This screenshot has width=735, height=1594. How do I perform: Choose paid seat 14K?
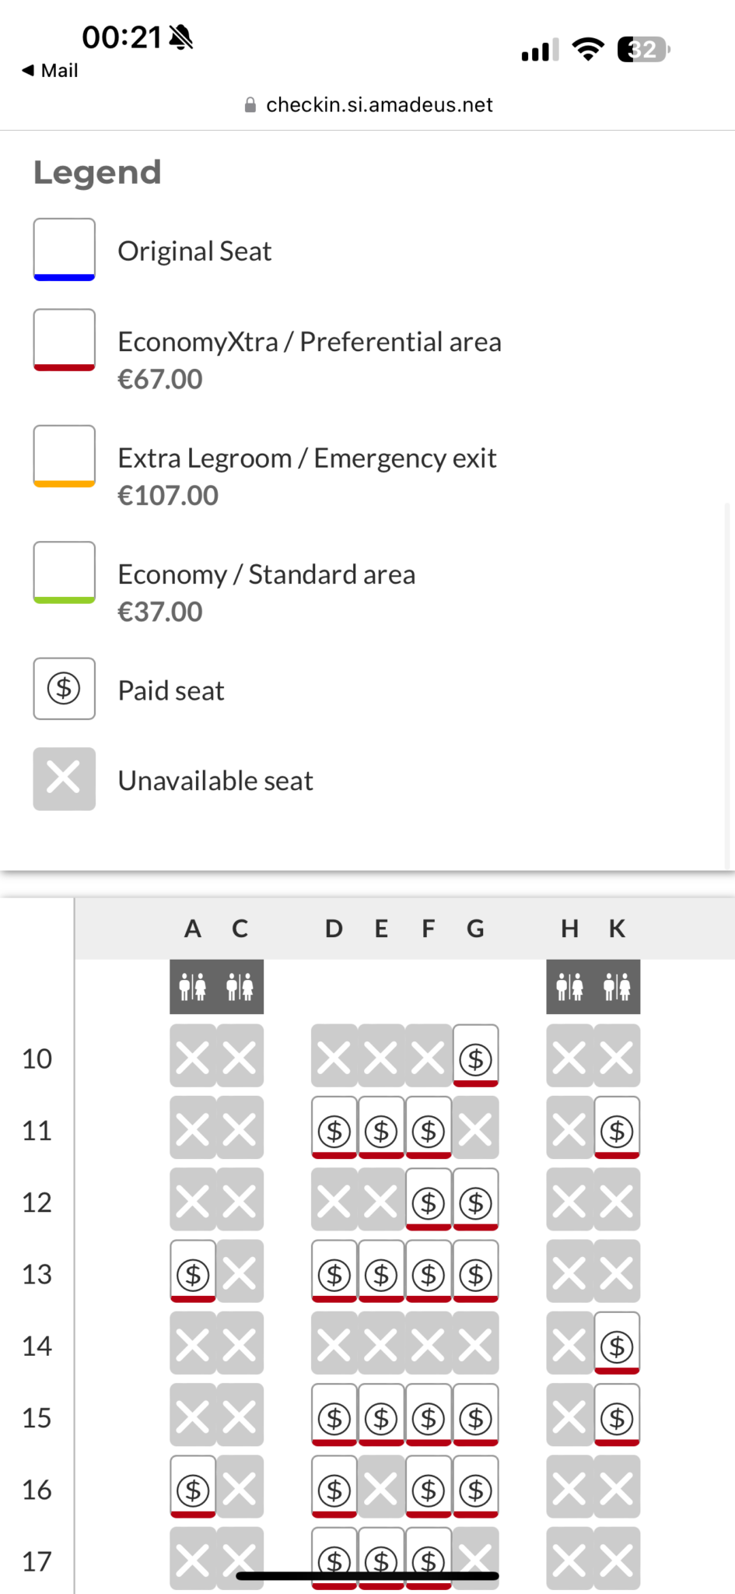tap(617, 1344)
